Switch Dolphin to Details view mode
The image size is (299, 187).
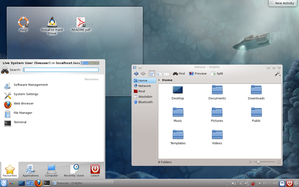click(x=159, y=74)
